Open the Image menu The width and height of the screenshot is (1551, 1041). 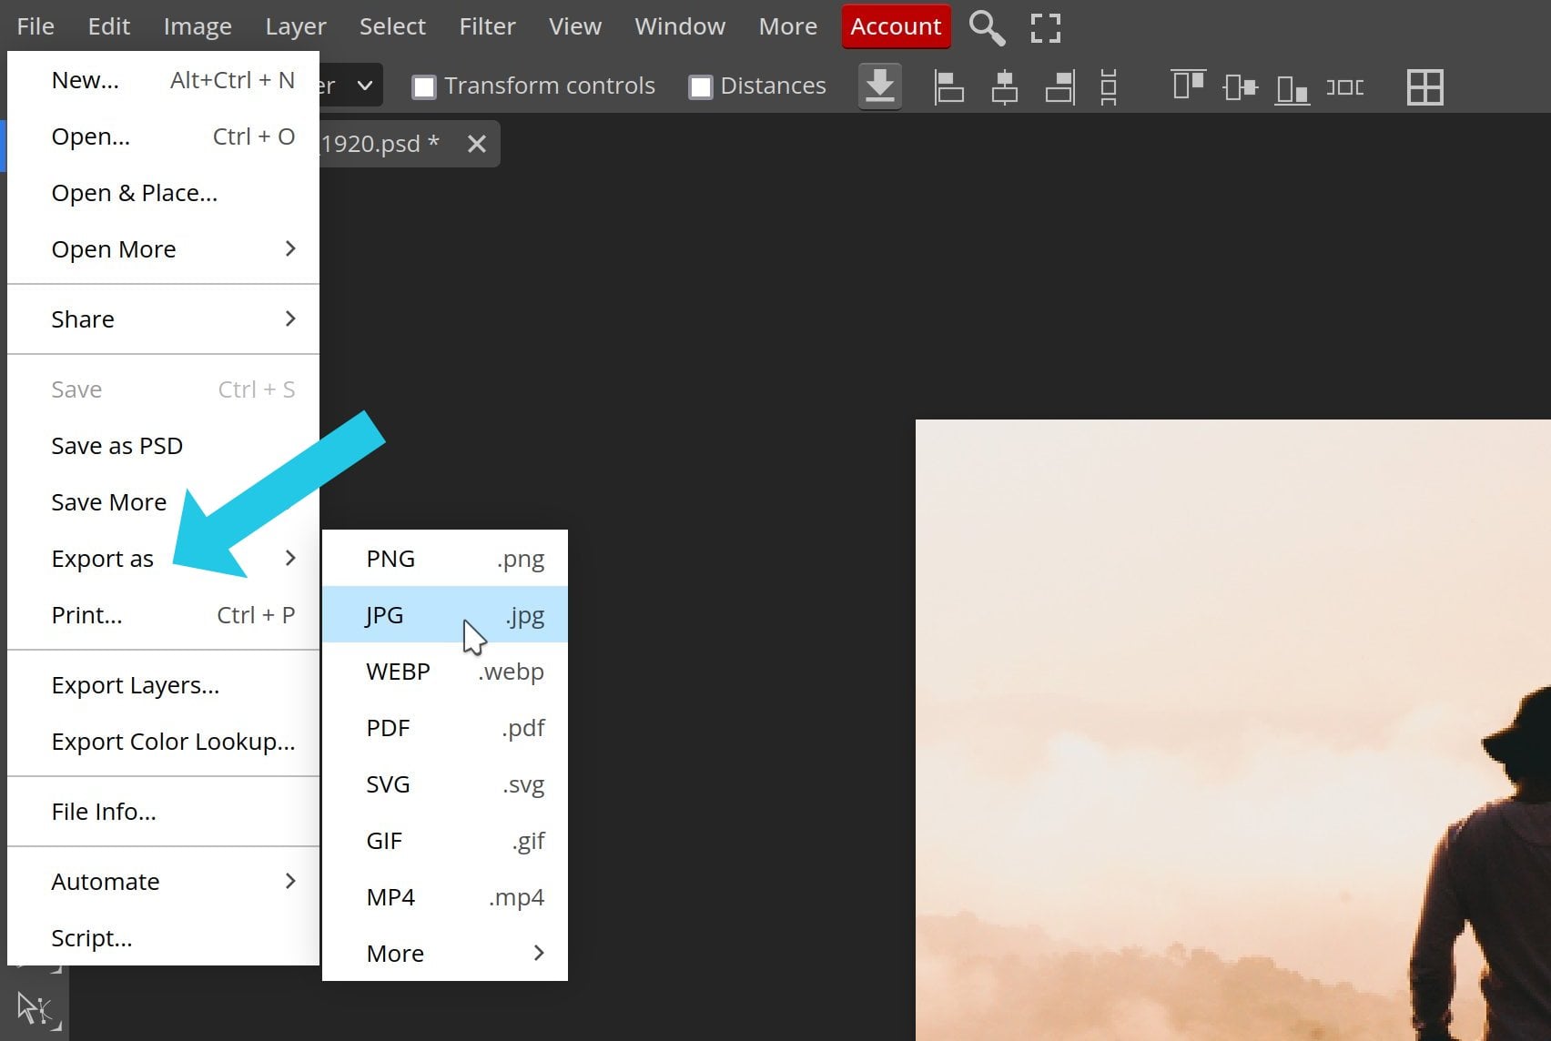pyautogui.click(x=197, y=25)
